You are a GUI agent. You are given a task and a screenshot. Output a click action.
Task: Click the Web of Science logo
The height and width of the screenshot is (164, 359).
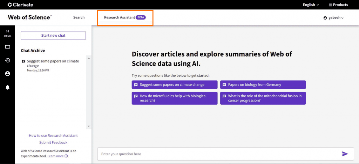(x=30, y=17)
